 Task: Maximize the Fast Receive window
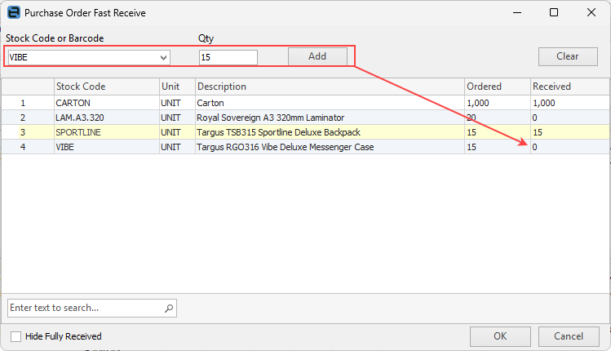click(554, 13)
